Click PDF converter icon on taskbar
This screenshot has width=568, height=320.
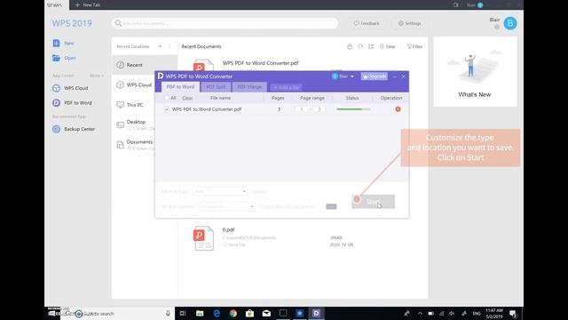click(316, 314)
